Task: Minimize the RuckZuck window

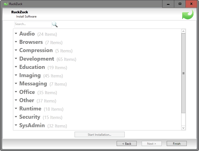Action: pyautogui.click(x=168, y=4)
